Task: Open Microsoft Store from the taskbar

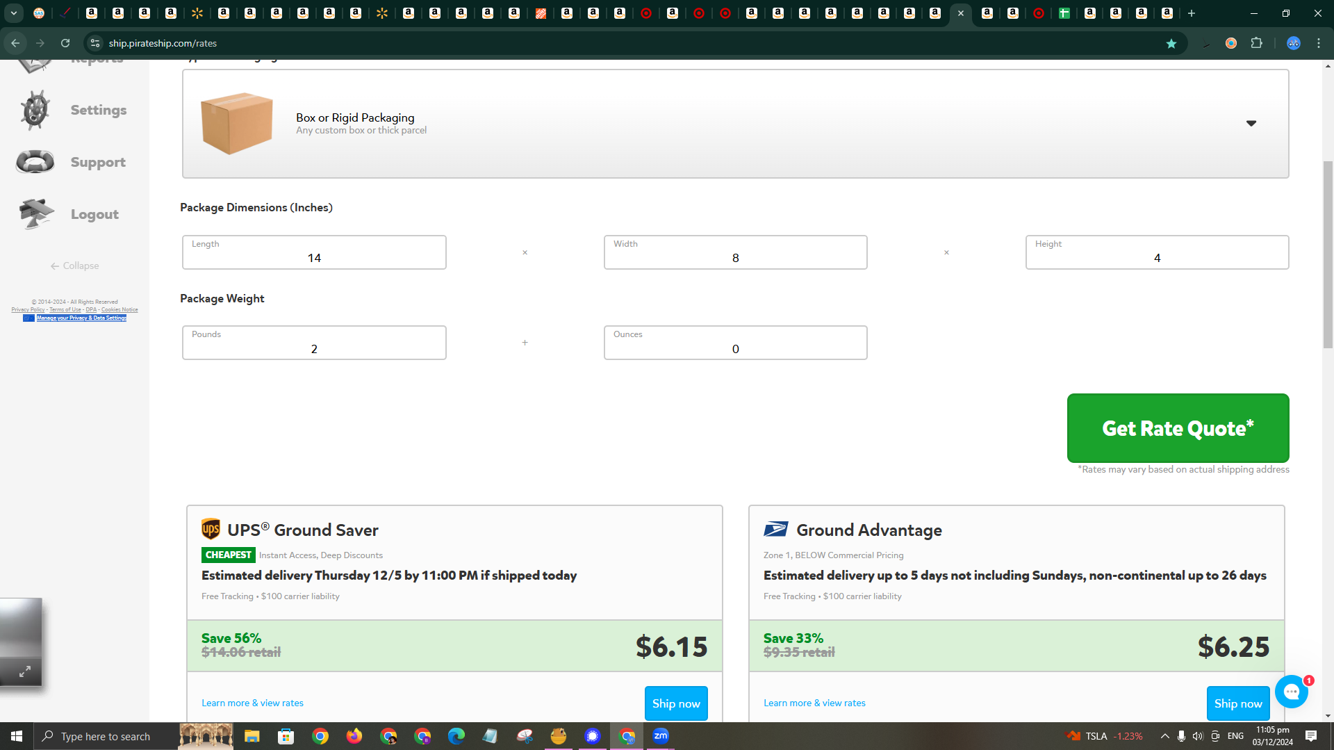Action: pos(286,736)
